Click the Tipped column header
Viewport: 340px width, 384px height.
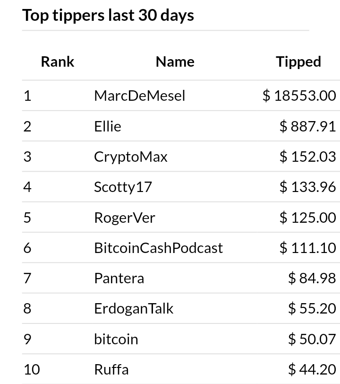[298, 61]
